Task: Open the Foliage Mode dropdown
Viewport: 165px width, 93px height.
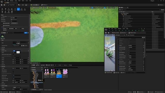Action: pyautogui.click(x=12, y=5)
